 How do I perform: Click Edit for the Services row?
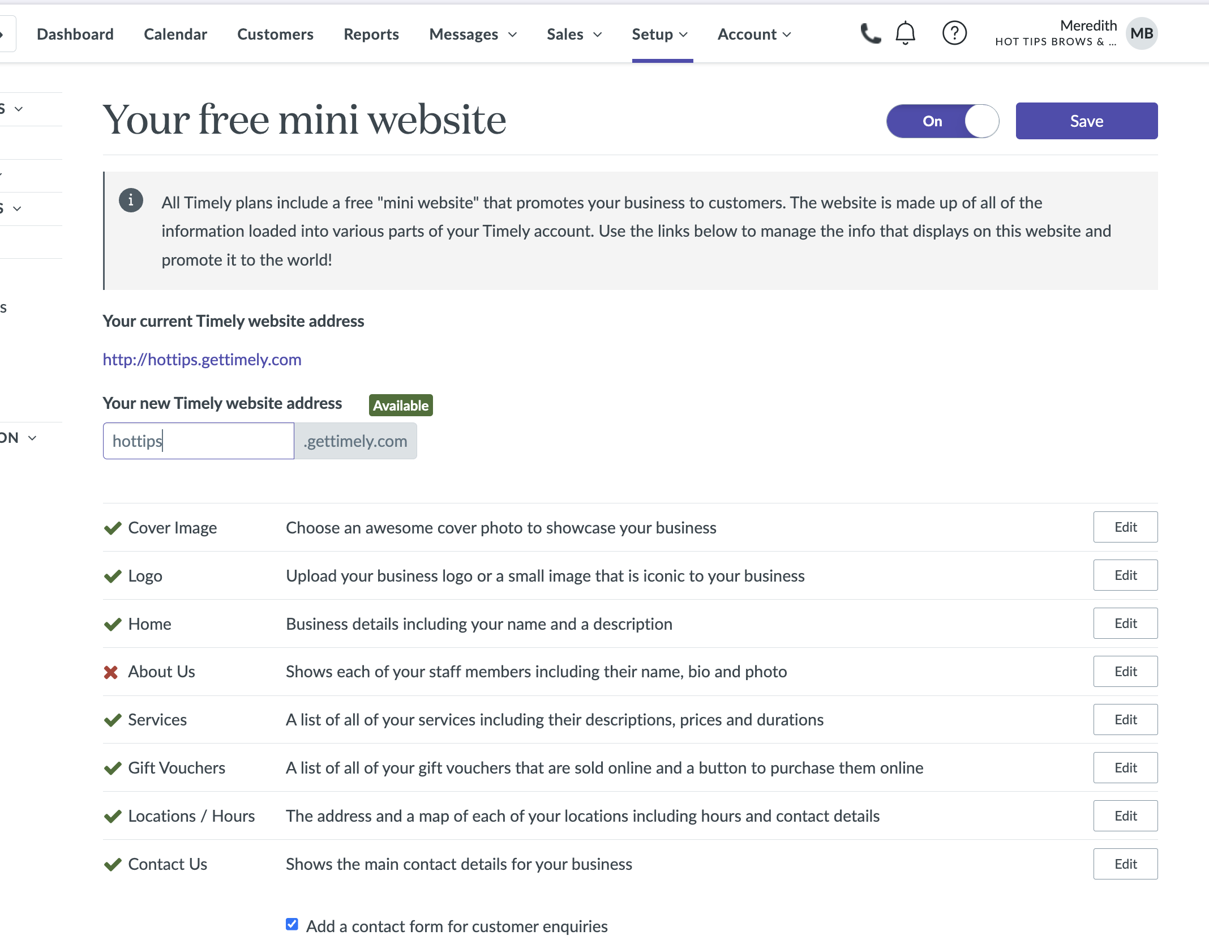coord(1125,720)
